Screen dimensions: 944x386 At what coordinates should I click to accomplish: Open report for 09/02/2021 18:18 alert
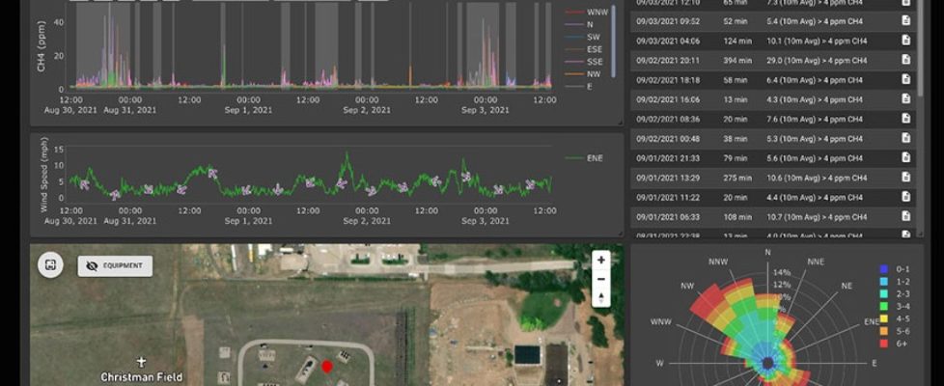(x=905, y=79)
